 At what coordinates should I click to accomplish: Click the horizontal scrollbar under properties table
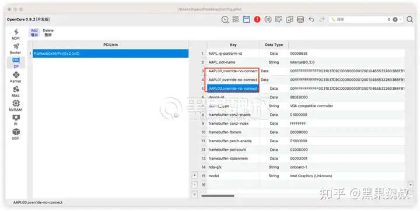click(218, 196)
